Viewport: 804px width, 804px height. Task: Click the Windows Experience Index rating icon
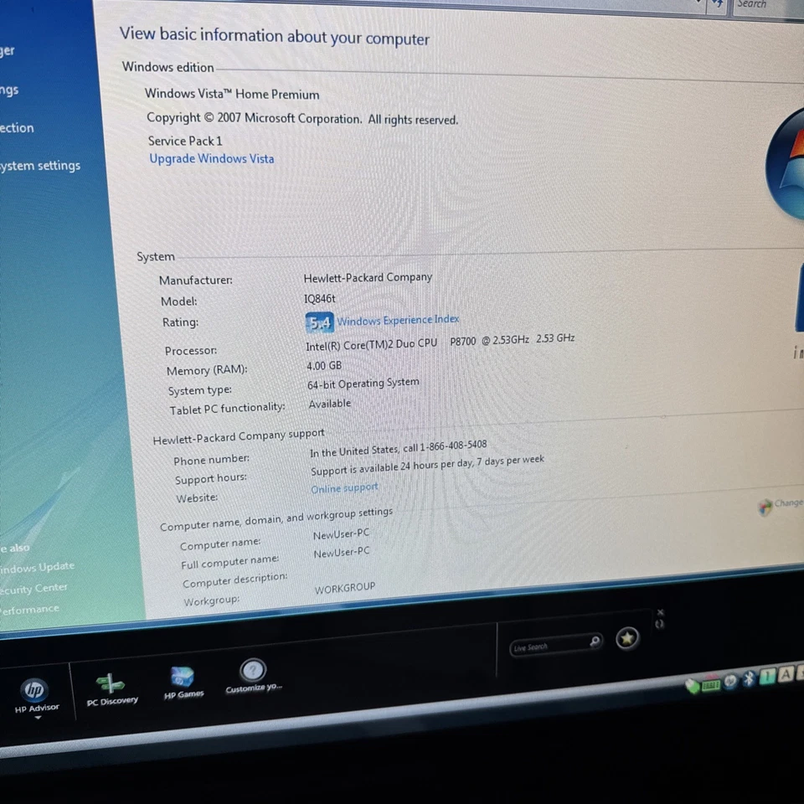[x=319, y=322]
